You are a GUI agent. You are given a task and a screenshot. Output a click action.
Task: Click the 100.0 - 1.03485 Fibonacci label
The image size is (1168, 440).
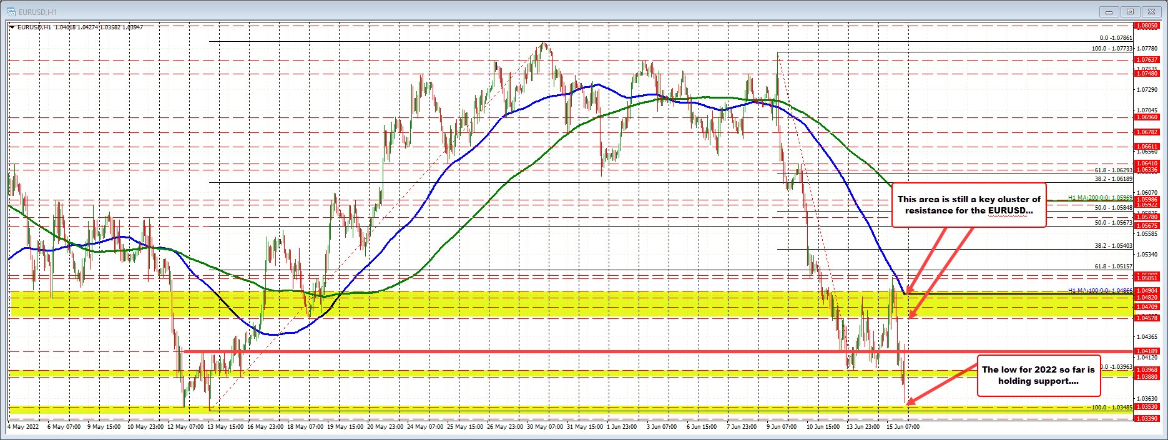click(1112, 407)
